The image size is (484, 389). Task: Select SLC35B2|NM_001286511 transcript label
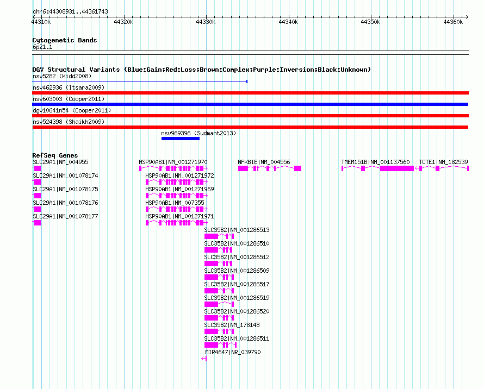click(237, 338)
